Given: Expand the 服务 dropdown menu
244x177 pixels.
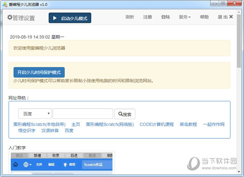Looking at the screenshot, I should pos(185,17).
